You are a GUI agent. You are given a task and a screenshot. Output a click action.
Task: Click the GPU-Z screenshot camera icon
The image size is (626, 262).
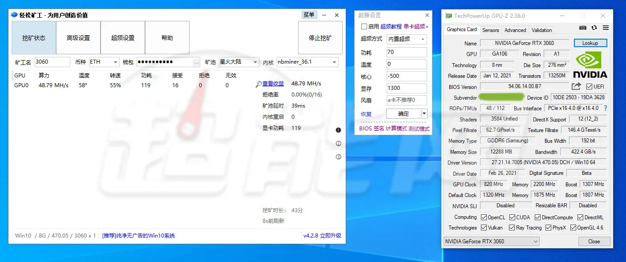pos(583,28)
